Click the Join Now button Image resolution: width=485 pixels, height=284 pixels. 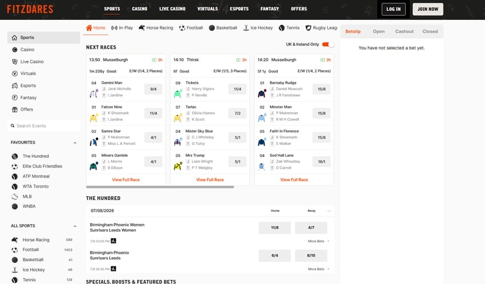[x=428, y=9]
